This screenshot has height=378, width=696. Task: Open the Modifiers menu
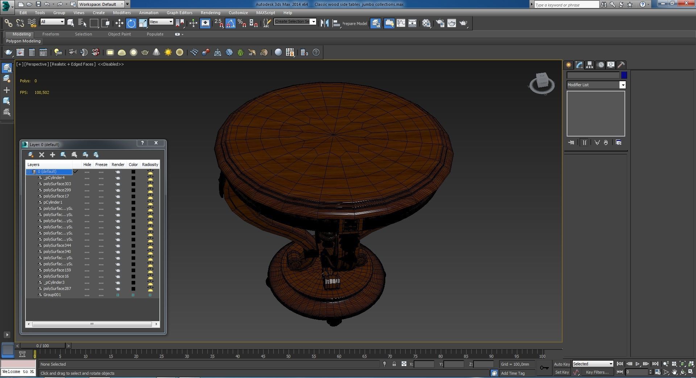click(122, 13)
